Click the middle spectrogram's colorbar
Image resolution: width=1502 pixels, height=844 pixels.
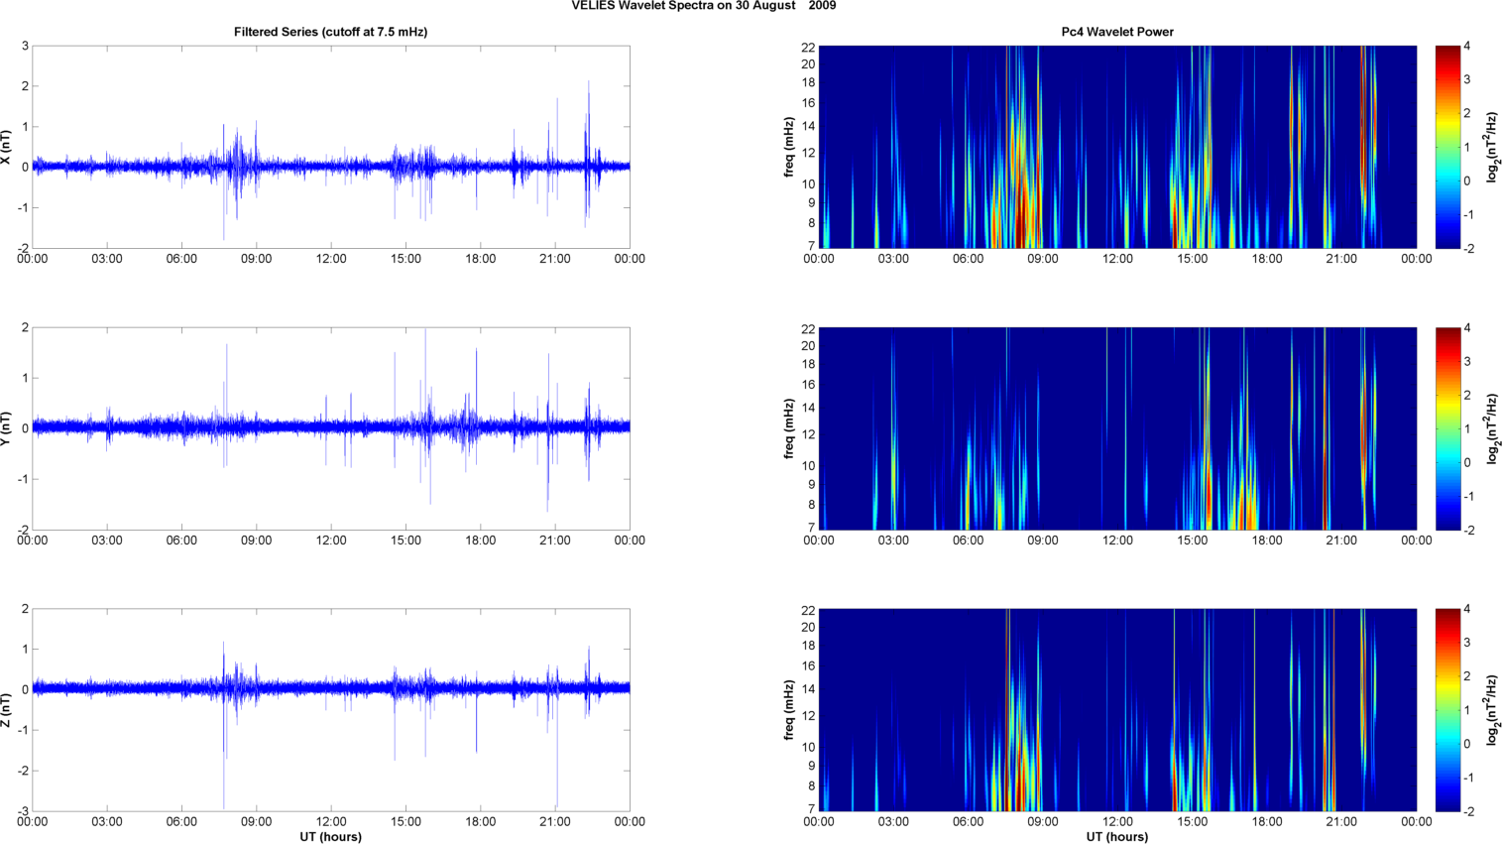[1447, 428]
